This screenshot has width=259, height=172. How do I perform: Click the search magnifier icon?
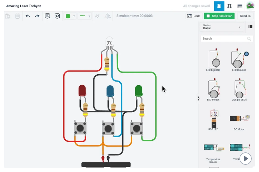pos(249,39)
